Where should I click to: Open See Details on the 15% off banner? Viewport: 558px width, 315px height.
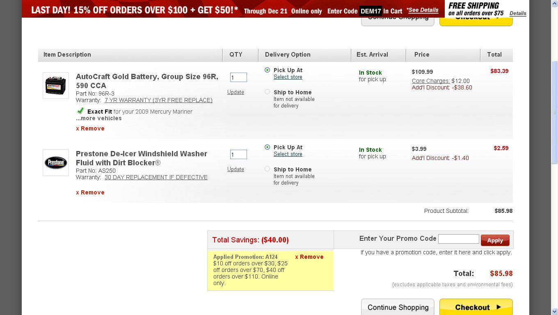423,10
